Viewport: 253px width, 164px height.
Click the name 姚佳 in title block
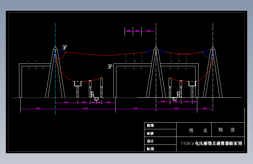coord(226,130)
